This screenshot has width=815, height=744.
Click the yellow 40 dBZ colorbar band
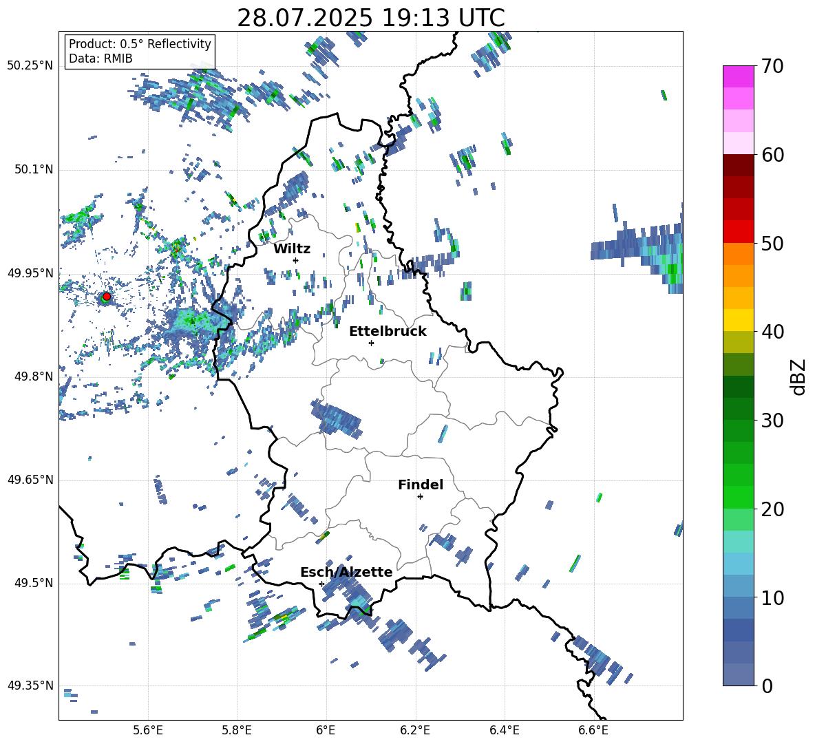(x=738, y=320)
